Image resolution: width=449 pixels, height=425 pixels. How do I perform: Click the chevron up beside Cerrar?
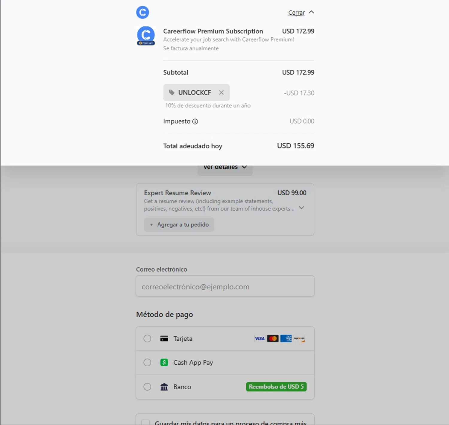click(x=311, y=12)
